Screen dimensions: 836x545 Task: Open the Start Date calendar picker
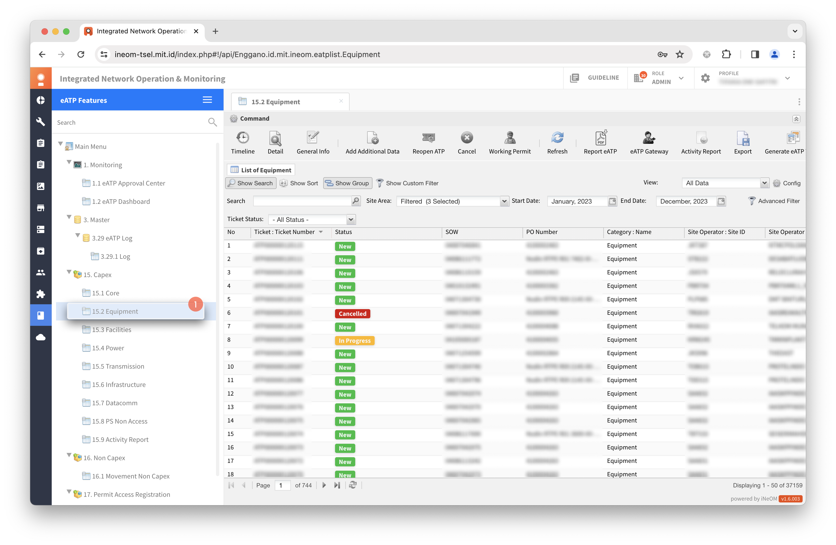pos(612,201)
